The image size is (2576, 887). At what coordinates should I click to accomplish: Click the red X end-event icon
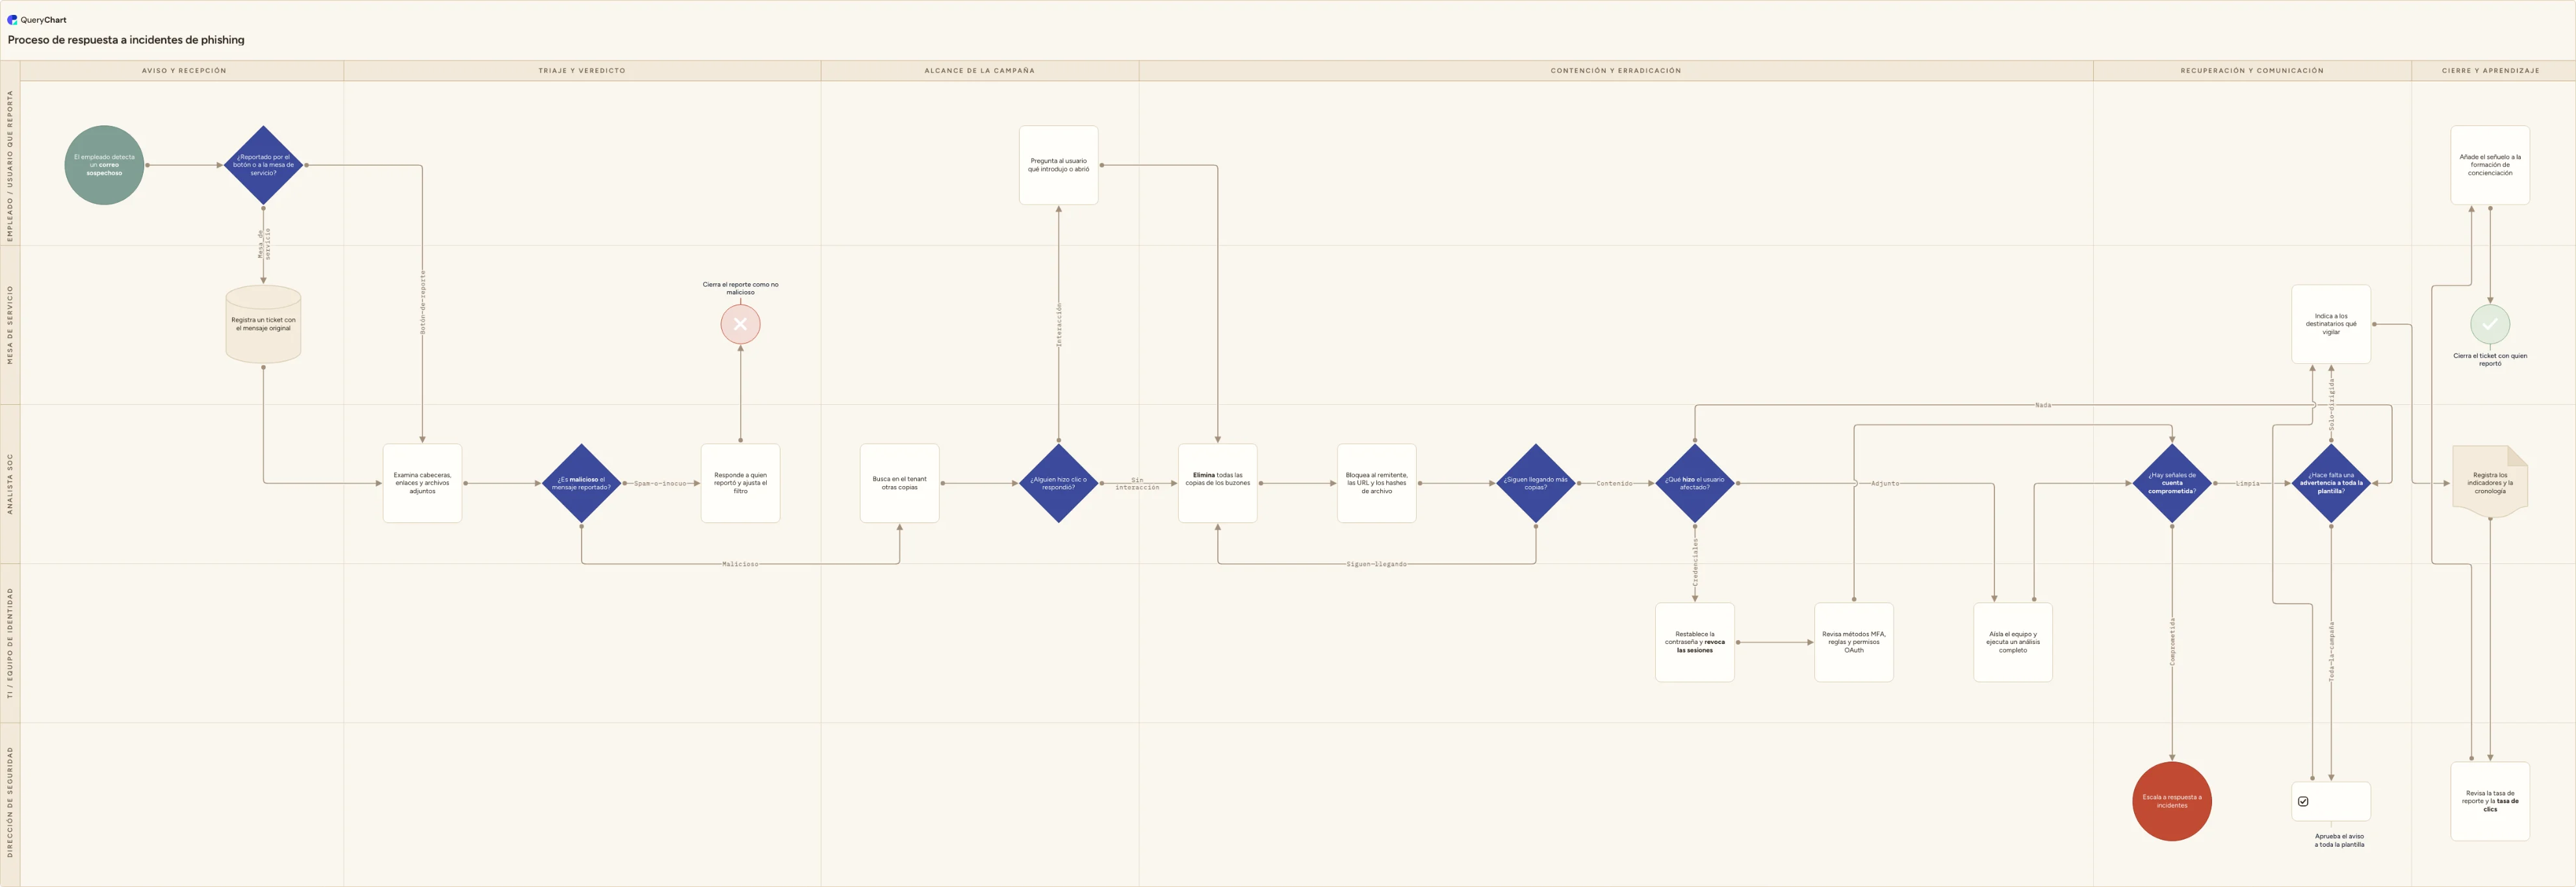[740, 324]
